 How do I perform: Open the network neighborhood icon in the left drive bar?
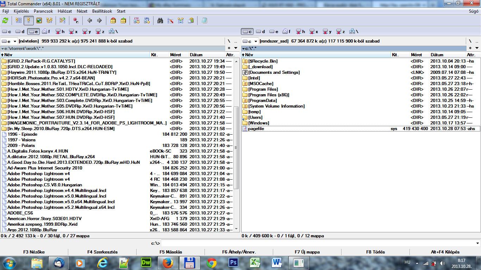pyautogui.click(x=113, y=32)
